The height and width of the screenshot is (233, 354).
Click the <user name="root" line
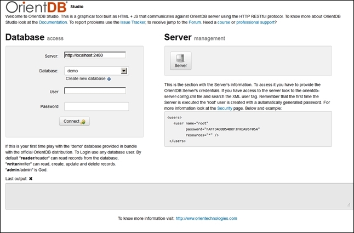point(191,123)
